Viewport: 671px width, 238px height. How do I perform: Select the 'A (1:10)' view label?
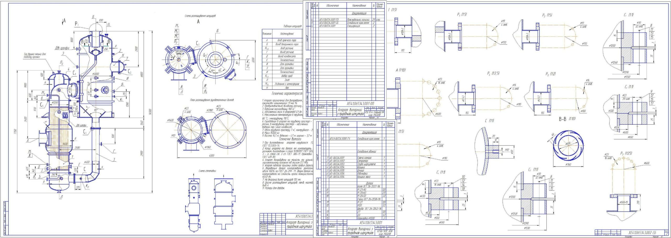pos(401,70)
